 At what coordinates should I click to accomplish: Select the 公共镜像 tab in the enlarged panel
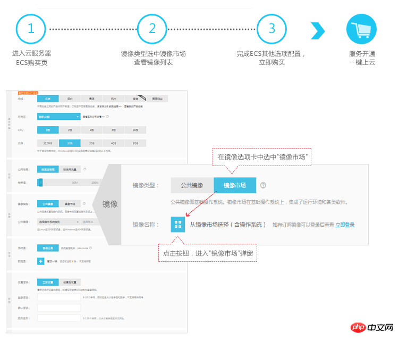(x=192, y=185)
